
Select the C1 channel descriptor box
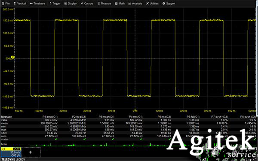(11, 152)
